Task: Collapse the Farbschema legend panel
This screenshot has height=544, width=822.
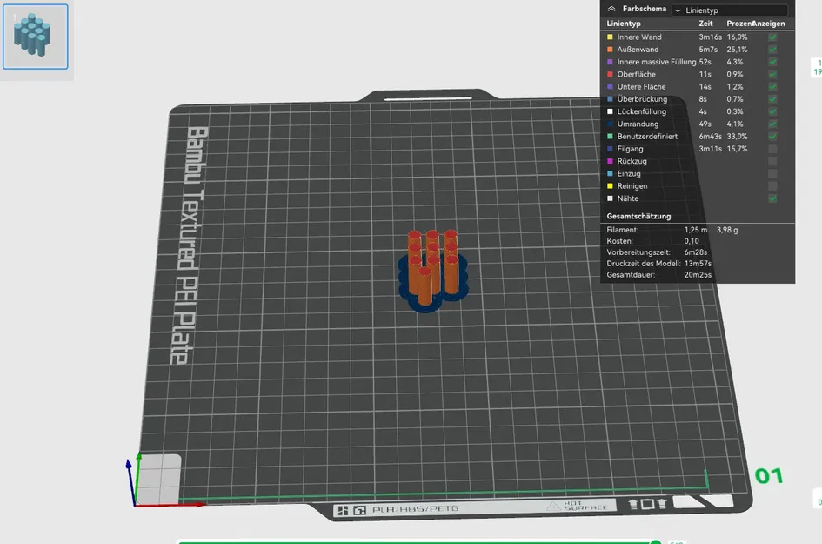Action: [x=611, y=9]
